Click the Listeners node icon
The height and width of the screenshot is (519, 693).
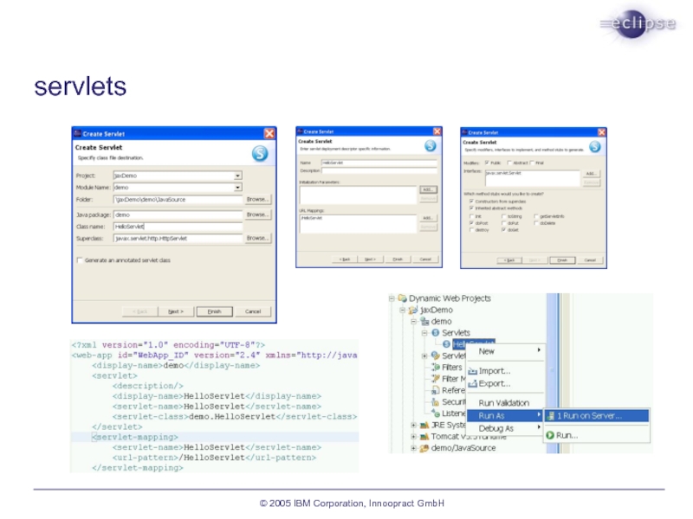click(x=436, y=413)
